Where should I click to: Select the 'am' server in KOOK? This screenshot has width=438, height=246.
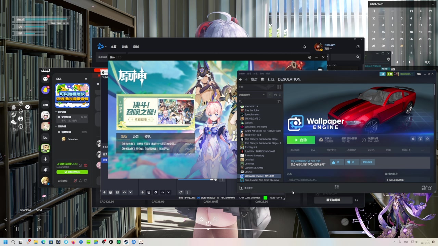[x=45, y=105]
